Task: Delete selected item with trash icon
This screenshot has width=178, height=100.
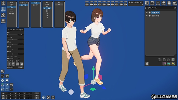Action: (147, 64)
